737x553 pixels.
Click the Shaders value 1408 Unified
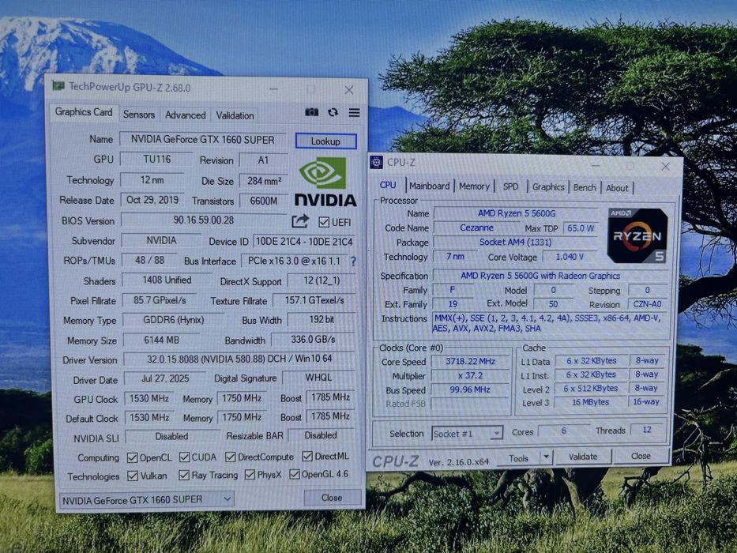point(167,280)
